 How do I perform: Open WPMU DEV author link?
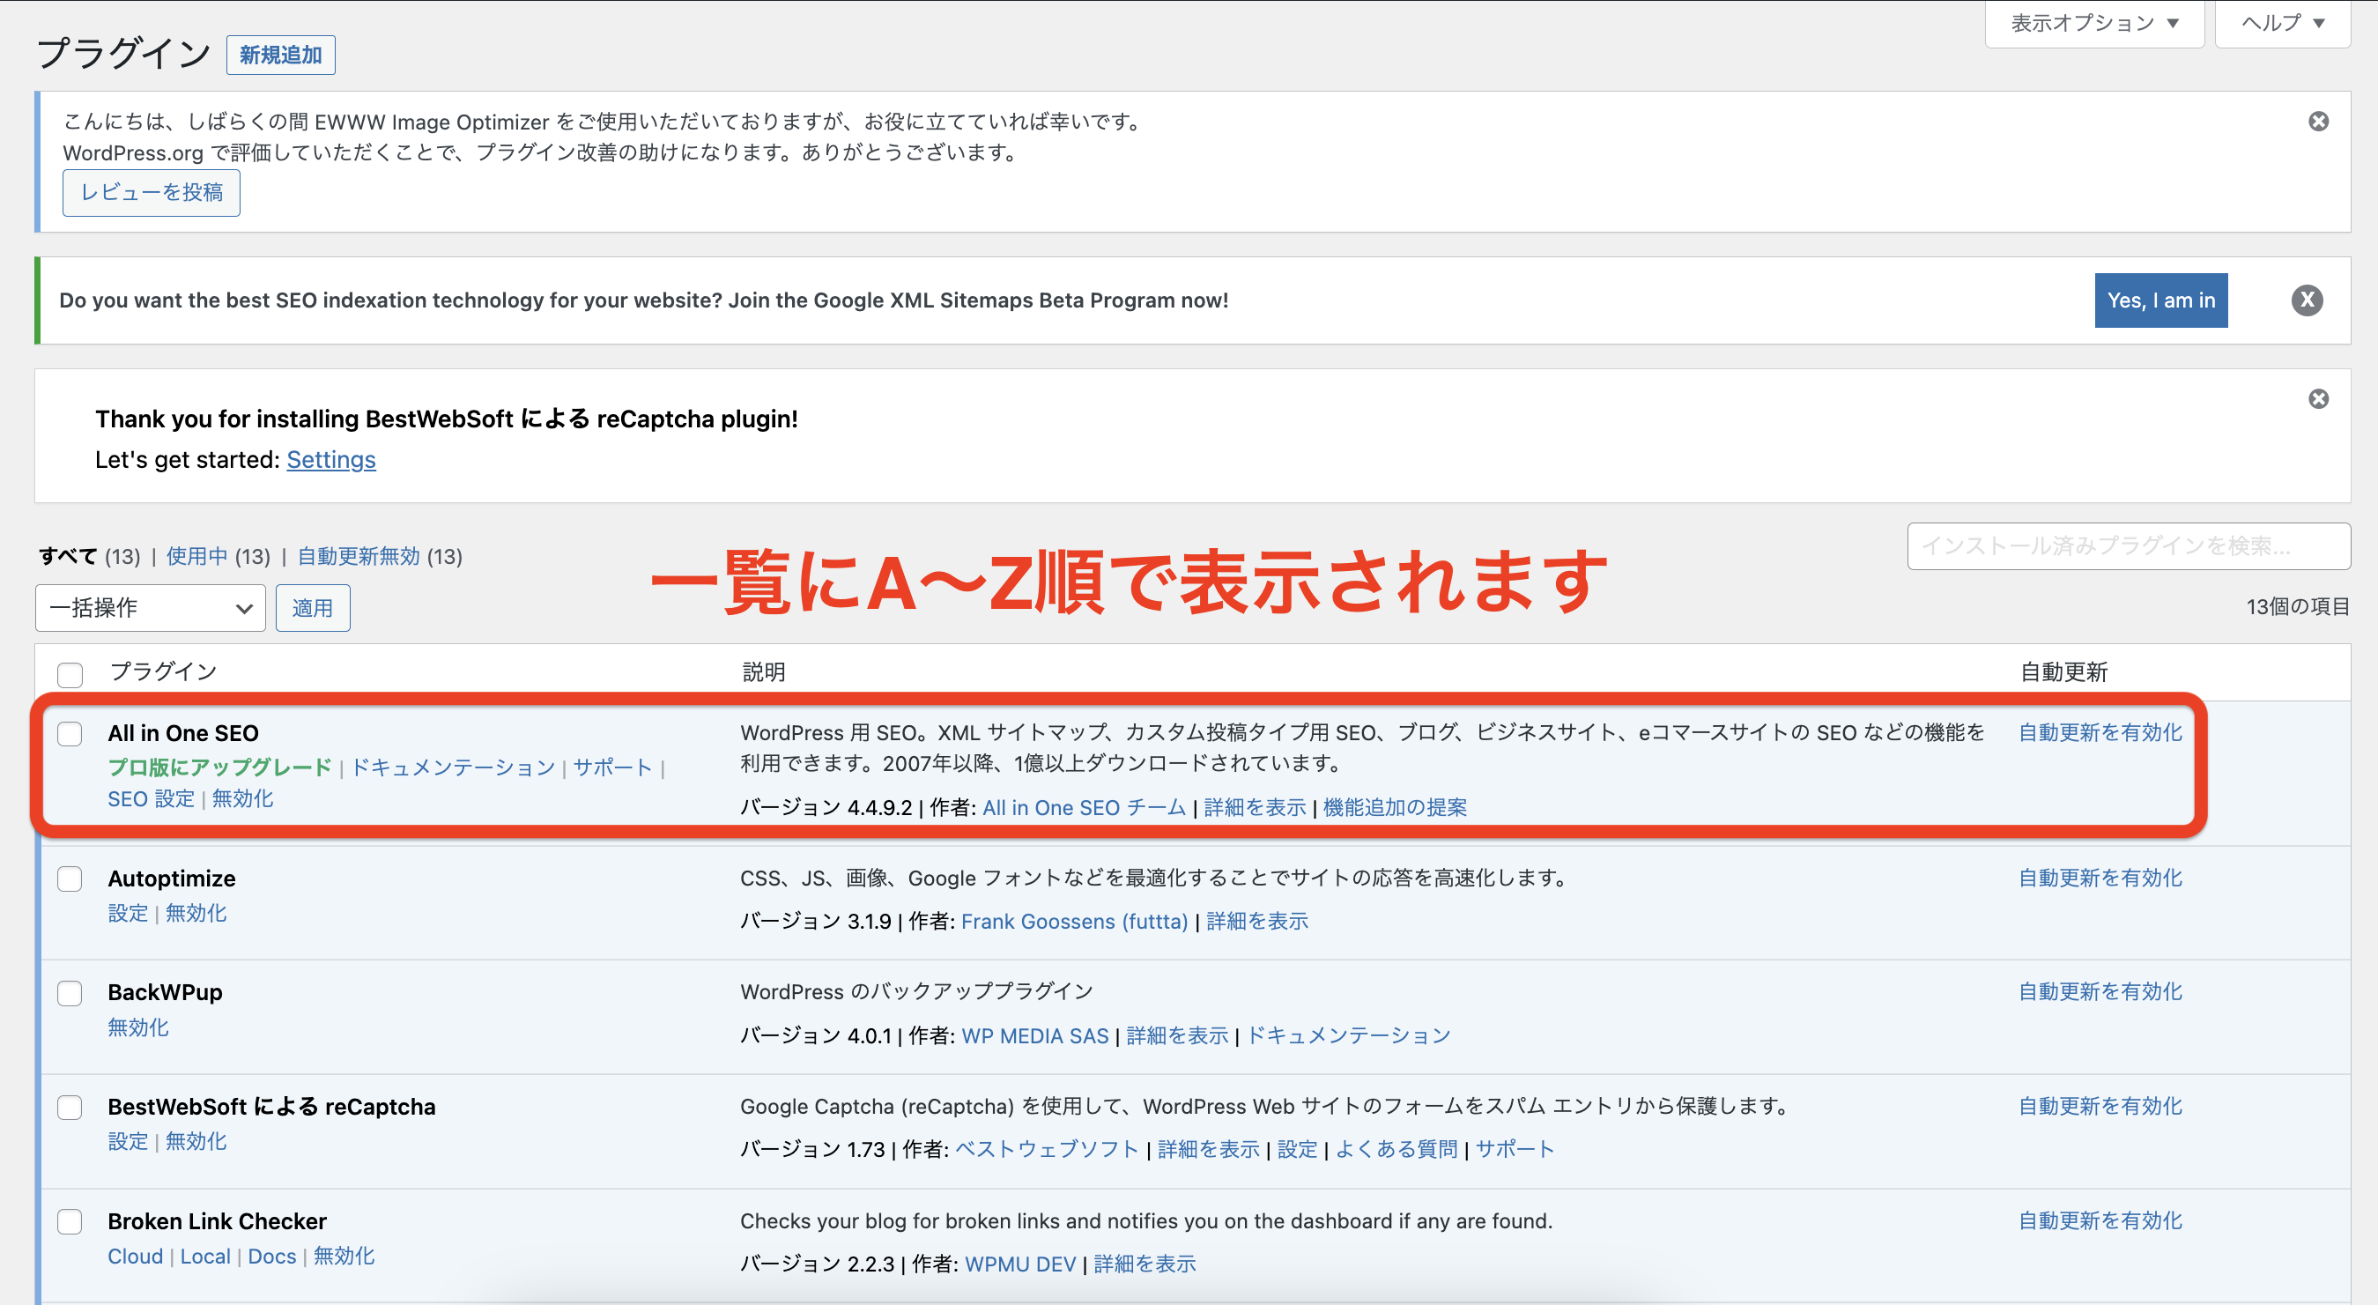click(x=1020, y=1264)
